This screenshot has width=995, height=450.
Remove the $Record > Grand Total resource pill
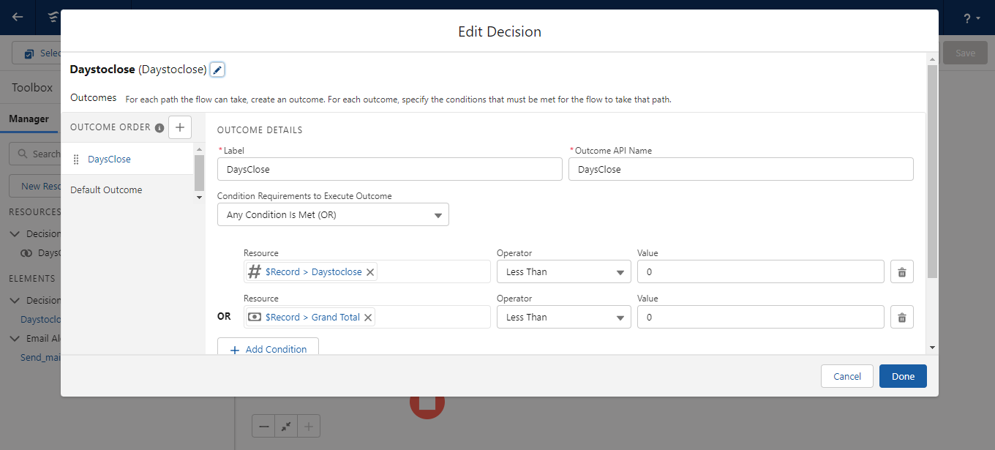pos(368,317)
